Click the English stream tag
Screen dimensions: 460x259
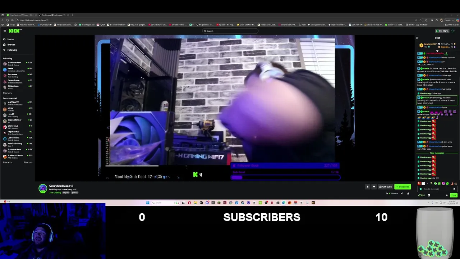point(66,192)
